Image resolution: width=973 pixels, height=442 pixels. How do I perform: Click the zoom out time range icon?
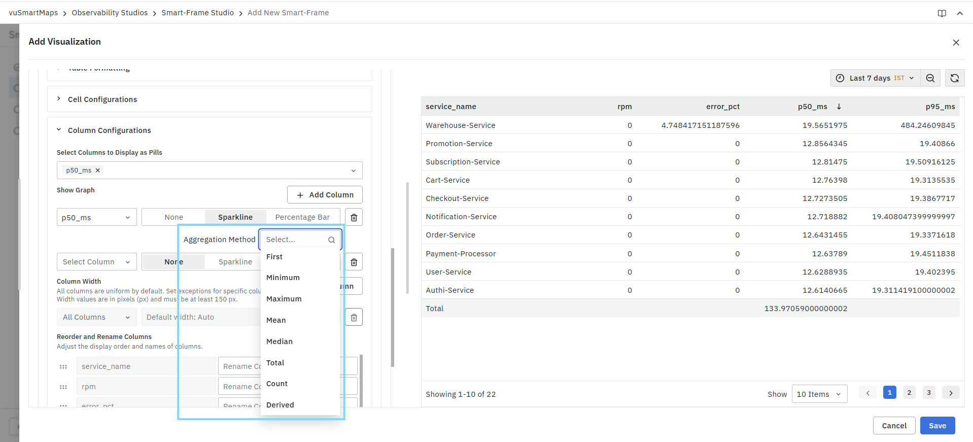(x=930, y=78)
